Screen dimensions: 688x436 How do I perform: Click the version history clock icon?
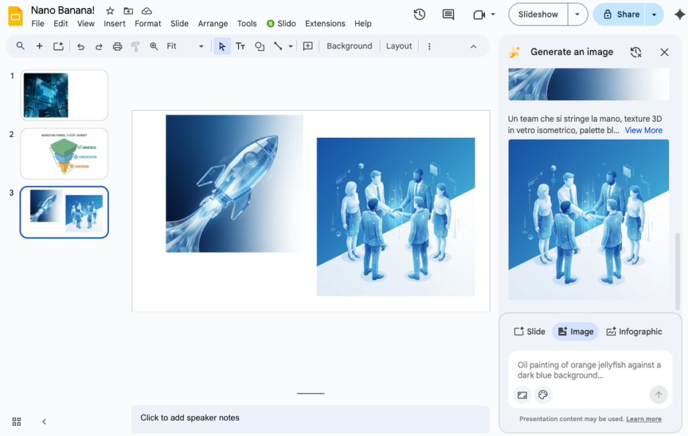tap(419, 14)
